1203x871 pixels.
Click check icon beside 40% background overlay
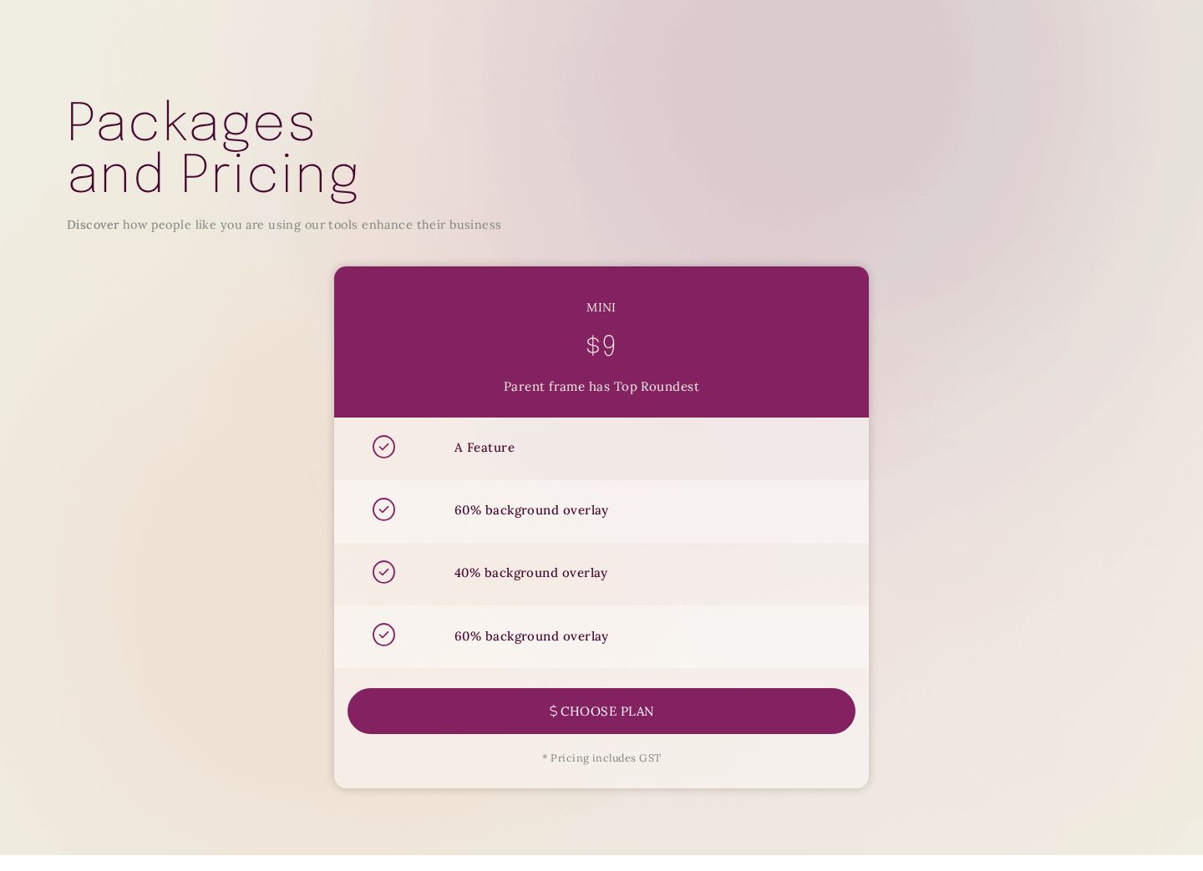(383, 572)
